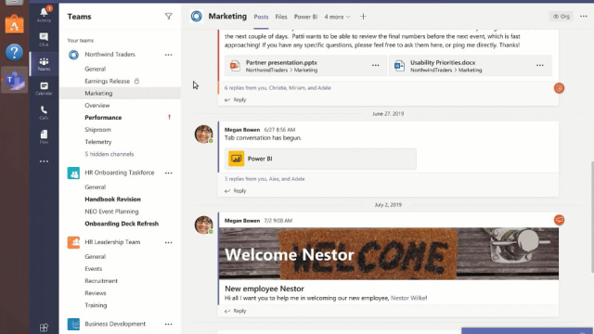Click Megan Bowen's avatar on 7/2 post

pyautogui.click(x=204, y=225)
